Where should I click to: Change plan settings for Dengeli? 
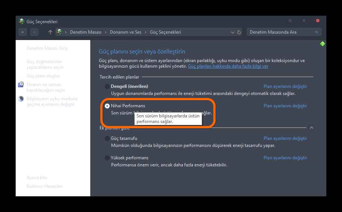point(285,86)
